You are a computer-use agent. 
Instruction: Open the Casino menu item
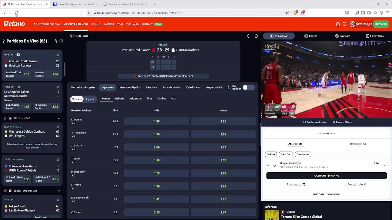pos(96,24)
